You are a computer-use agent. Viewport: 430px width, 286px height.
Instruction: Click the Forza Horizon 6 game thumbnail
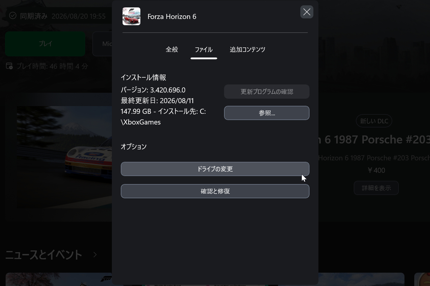pos(131,16)
